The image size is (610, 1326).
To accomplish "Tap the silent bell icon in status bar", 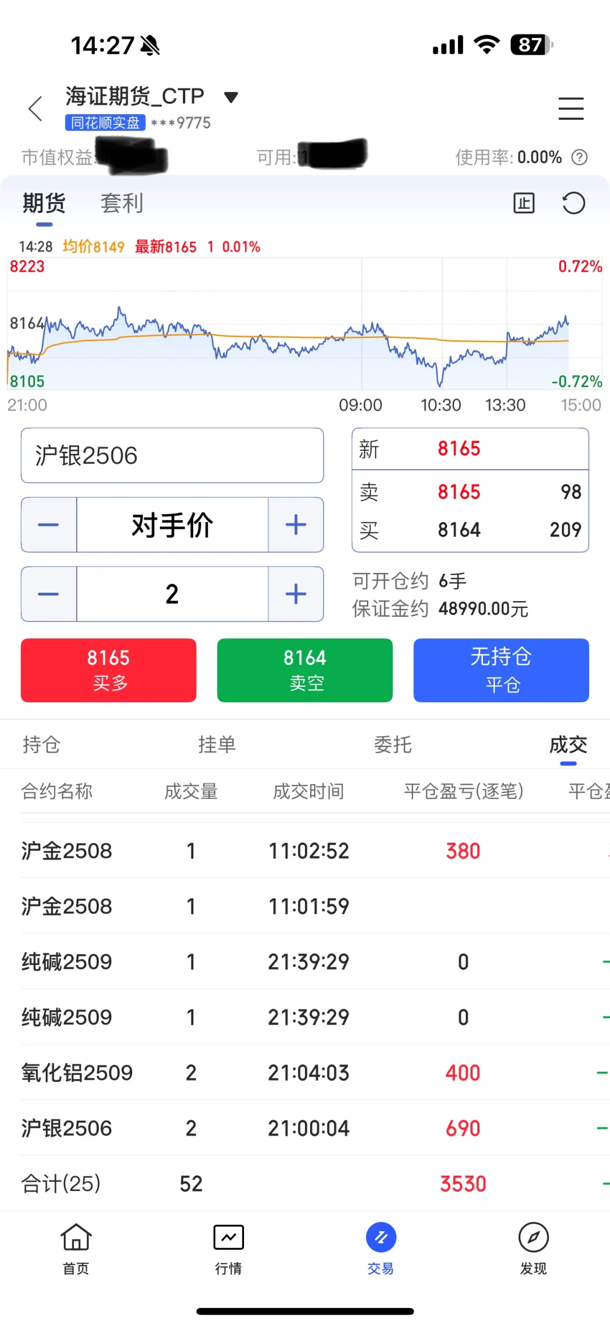I will (150, 45).
